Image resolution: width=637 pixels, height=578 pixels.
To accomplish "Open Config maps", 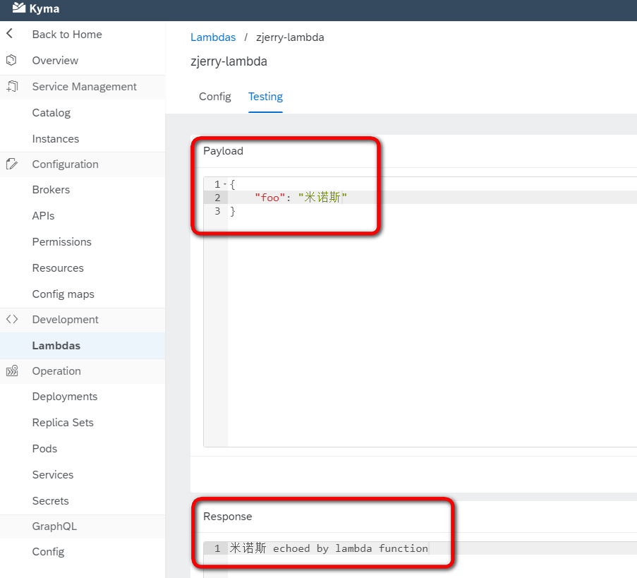I will coord(63,294).
